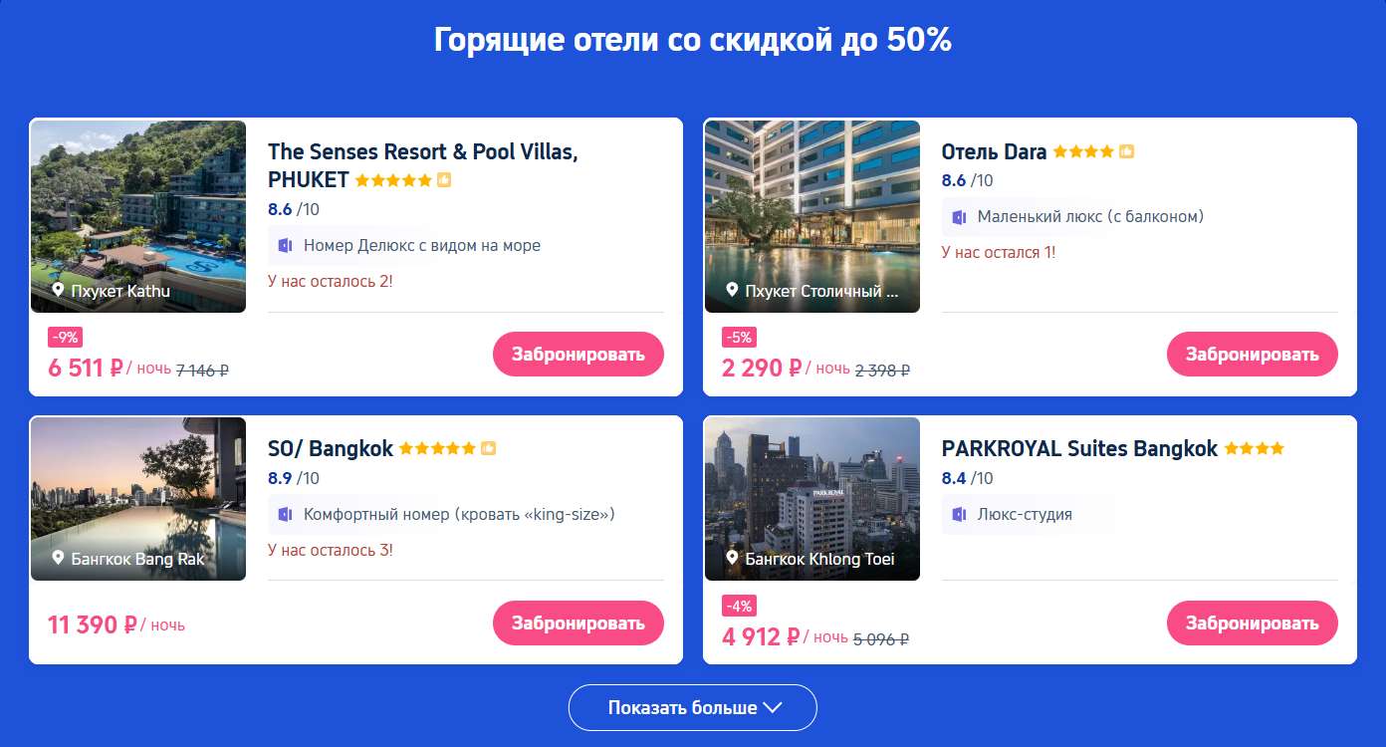Book PARKROYAL Suites Bangkok with Забронировать
The width and height of the screenshot is (1386, 747).
[x=1253, y=622]
